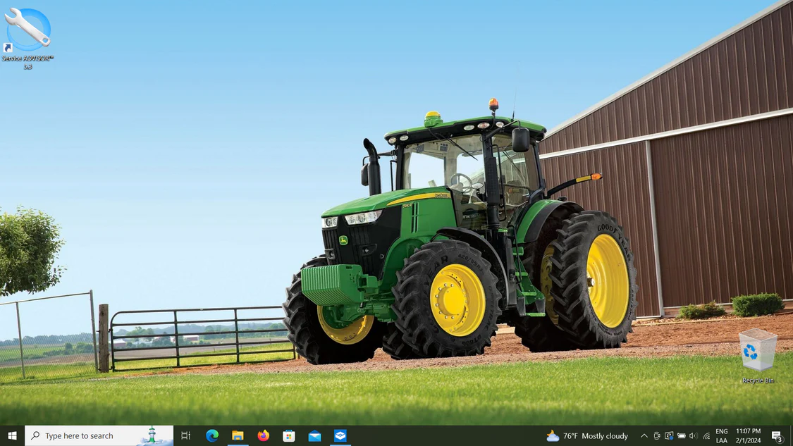Open the weather widget showing 76°F
The width and height of the screenshot is (793, 446).
pyautogui.click(x=587, y=436)
